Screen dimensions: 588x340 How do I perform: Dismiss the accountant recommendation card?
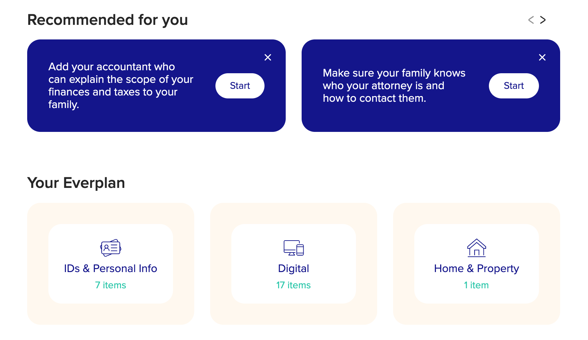click(x=267, y=57)
